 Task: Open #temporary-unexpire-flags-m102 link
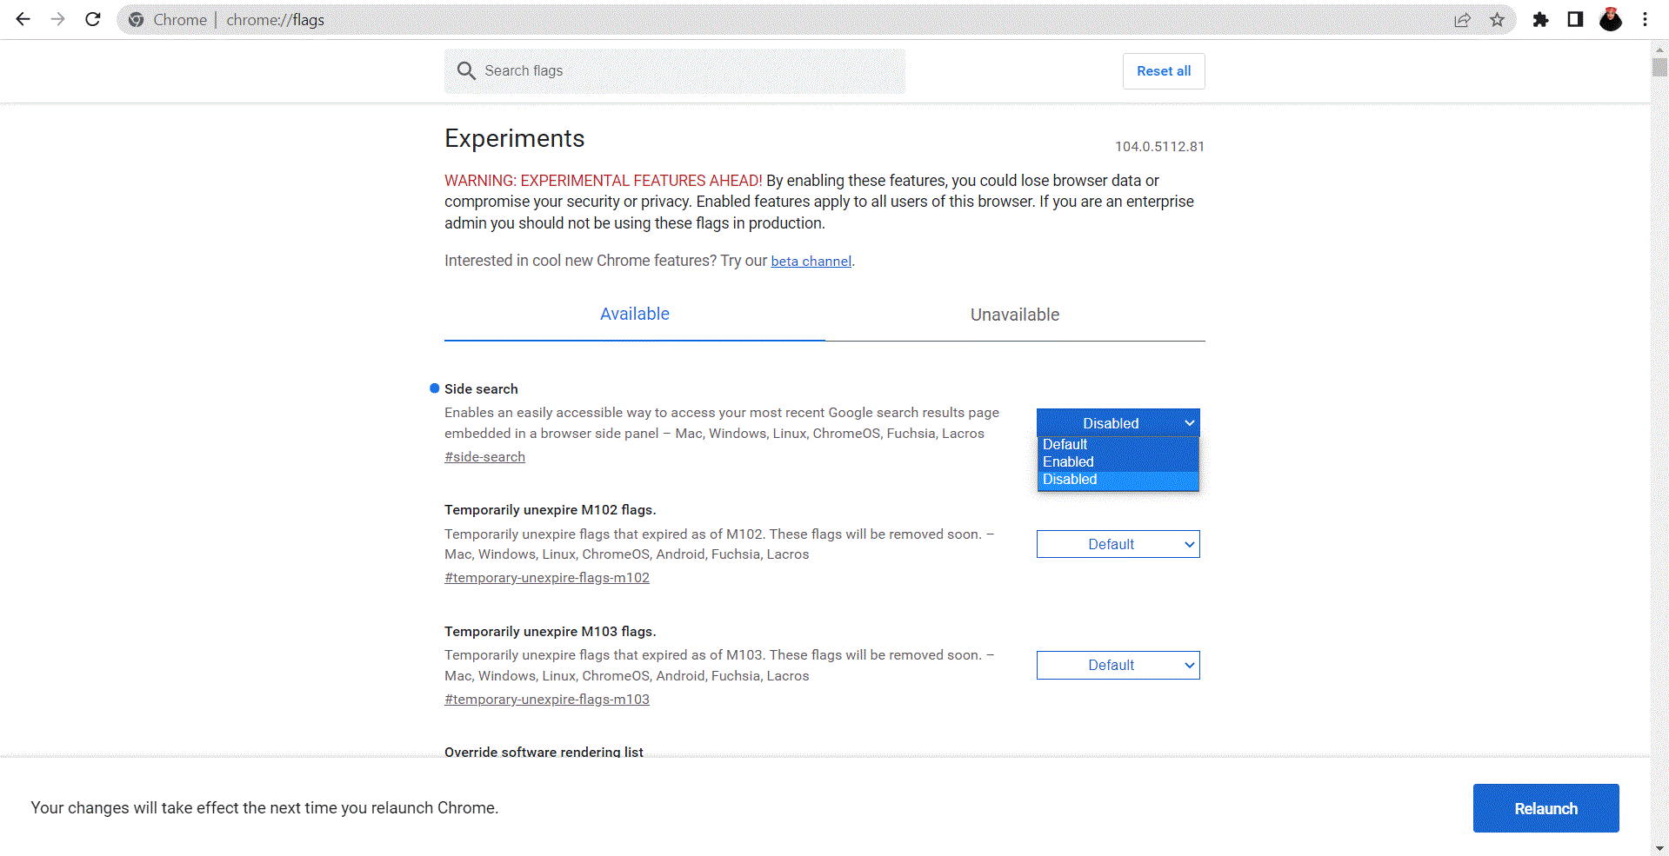tap(547, 578)
